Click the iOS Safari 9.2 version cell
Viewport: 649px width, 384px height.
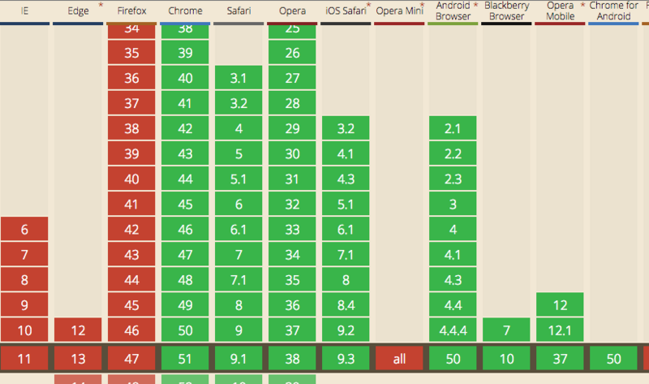(x=346, y=330)
